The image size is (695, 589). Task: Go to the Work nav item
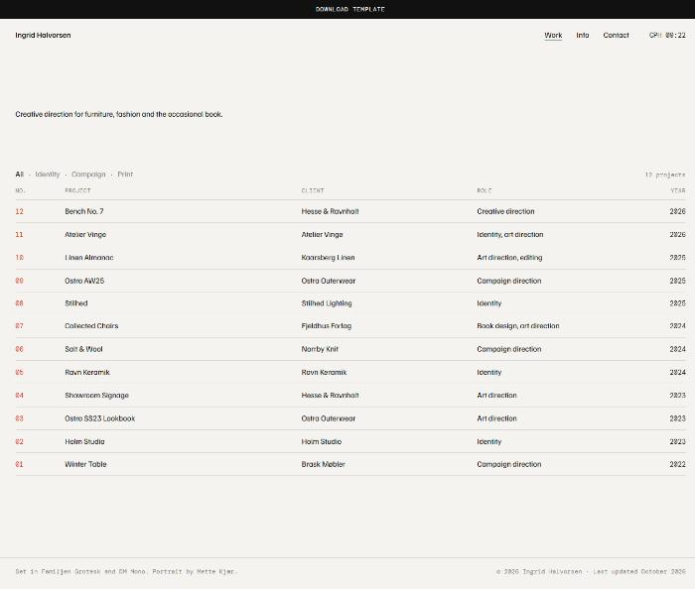click(x=553, y=36)
